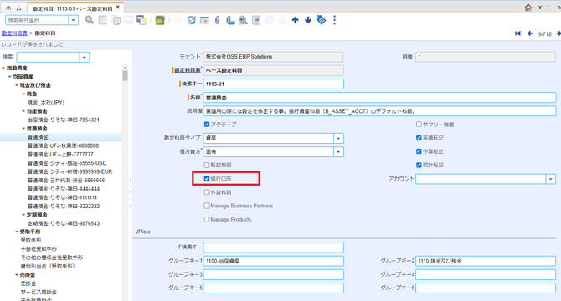This screenshot has height=301, width=561.
Task: Click the greyed-out Process gear icon
Action: coord(269,20)
